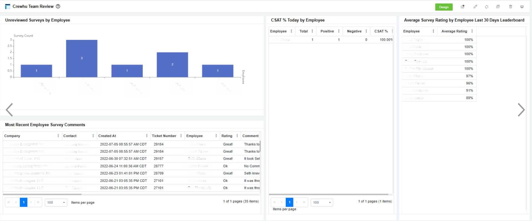This screenshot has width=532, height=221.
Task: Open the Company column options menu
Action: [58, 136]
